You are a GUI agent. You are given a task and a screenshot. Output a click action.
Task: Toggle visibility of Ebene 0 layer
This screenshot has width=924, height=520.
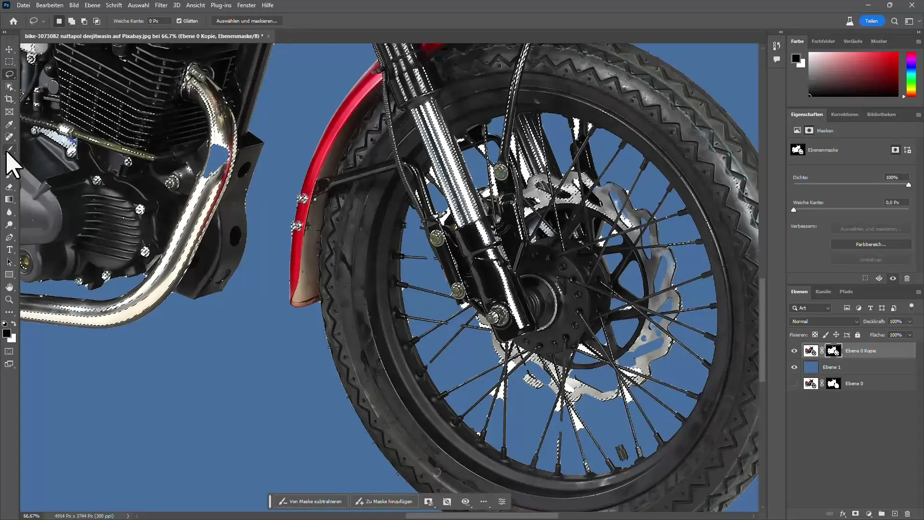coord(795,383)
